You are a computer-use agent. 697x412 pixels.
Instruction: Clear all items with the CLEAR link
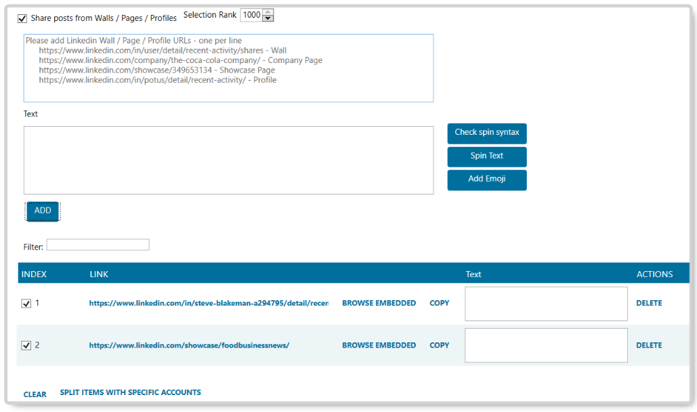click(x=35, y=394)
